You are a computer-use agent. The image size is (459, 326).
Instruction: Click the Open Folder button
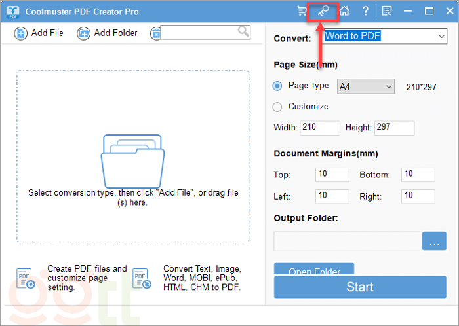[313, 270]
